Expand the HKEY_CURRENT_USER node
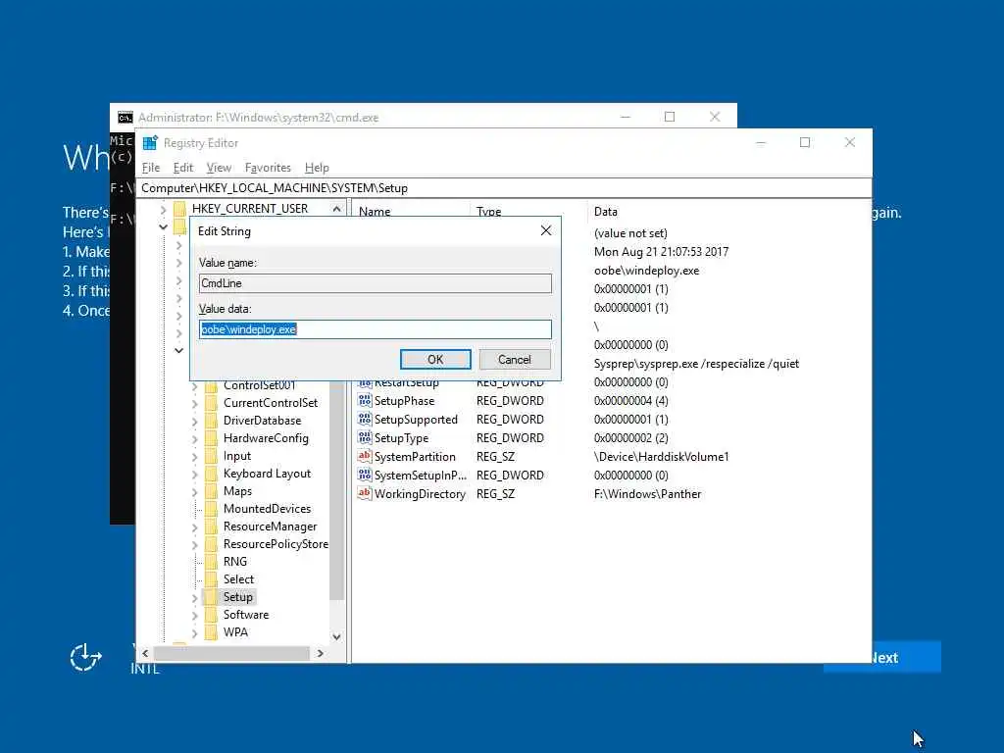 pyautogui.click(x=163, y=209)
